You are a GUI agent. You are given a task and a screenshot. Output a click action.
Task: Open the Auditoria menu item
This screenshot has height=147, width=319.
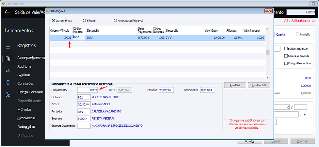click(x=24, y=66)
